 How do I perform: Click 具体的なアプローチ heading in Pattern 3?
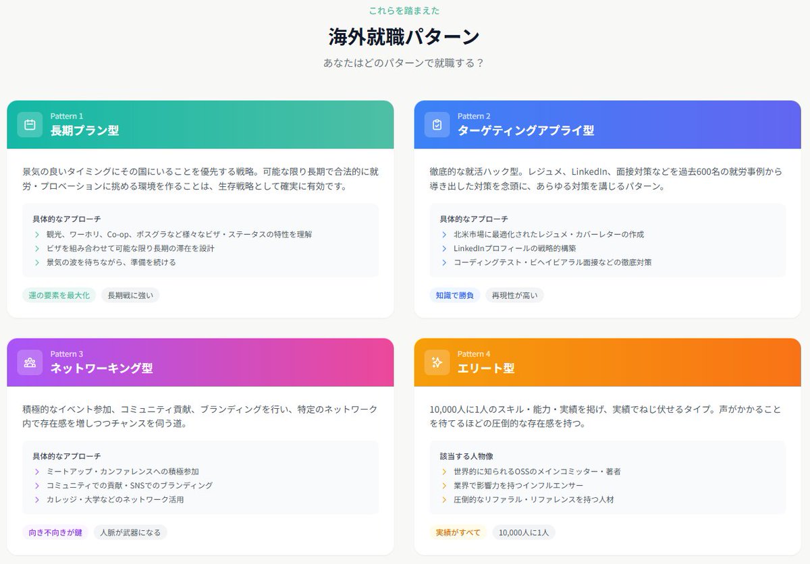coord(67,457)
